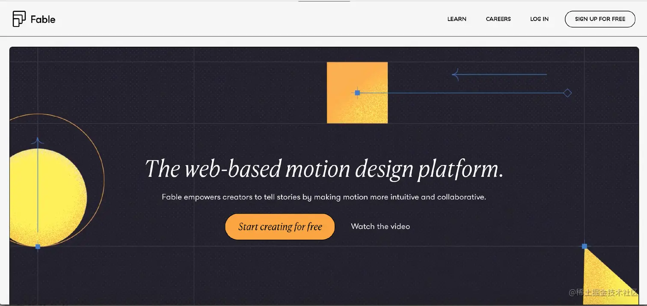Click the Fable brand name text
This screenshot has width=647, height=306.
(43, 19)
